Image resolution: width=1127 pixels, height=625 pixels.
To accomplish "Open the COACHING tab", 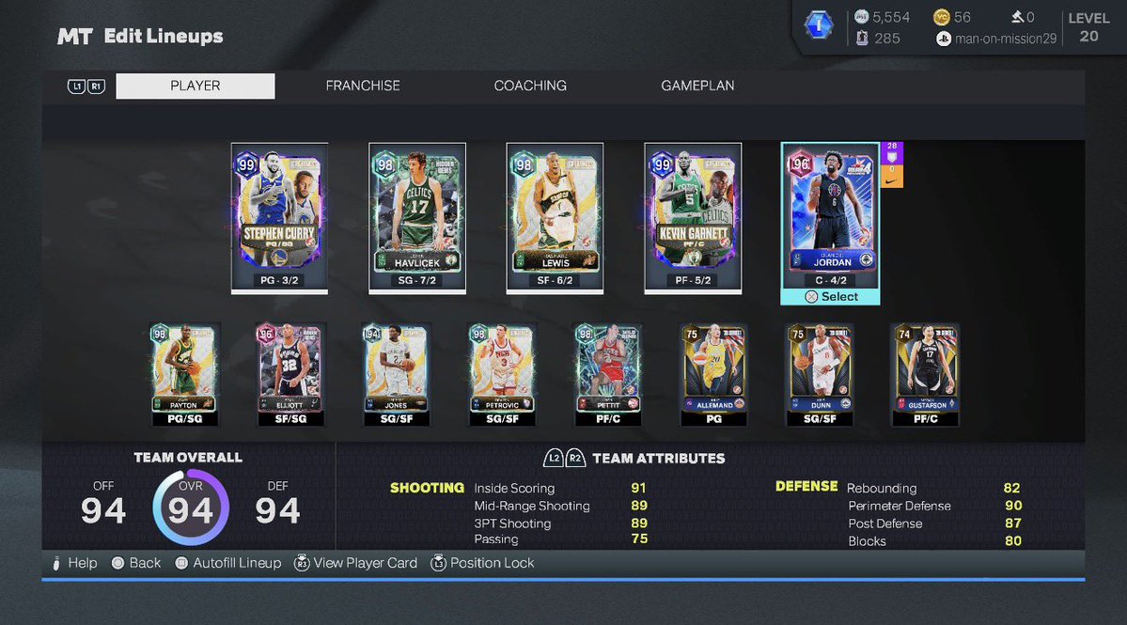I will tap(530, 85).
